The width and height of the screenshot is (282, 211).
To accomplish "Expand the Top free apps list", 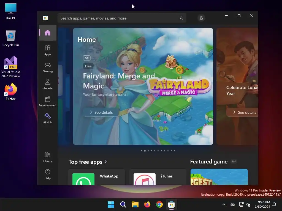I will click(x=88, y=162).
